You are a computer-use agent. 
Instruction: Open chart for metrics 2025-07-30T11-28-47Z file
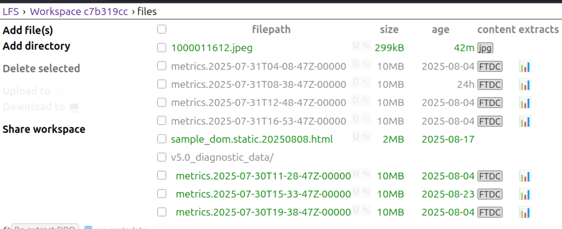pos(525,176)
